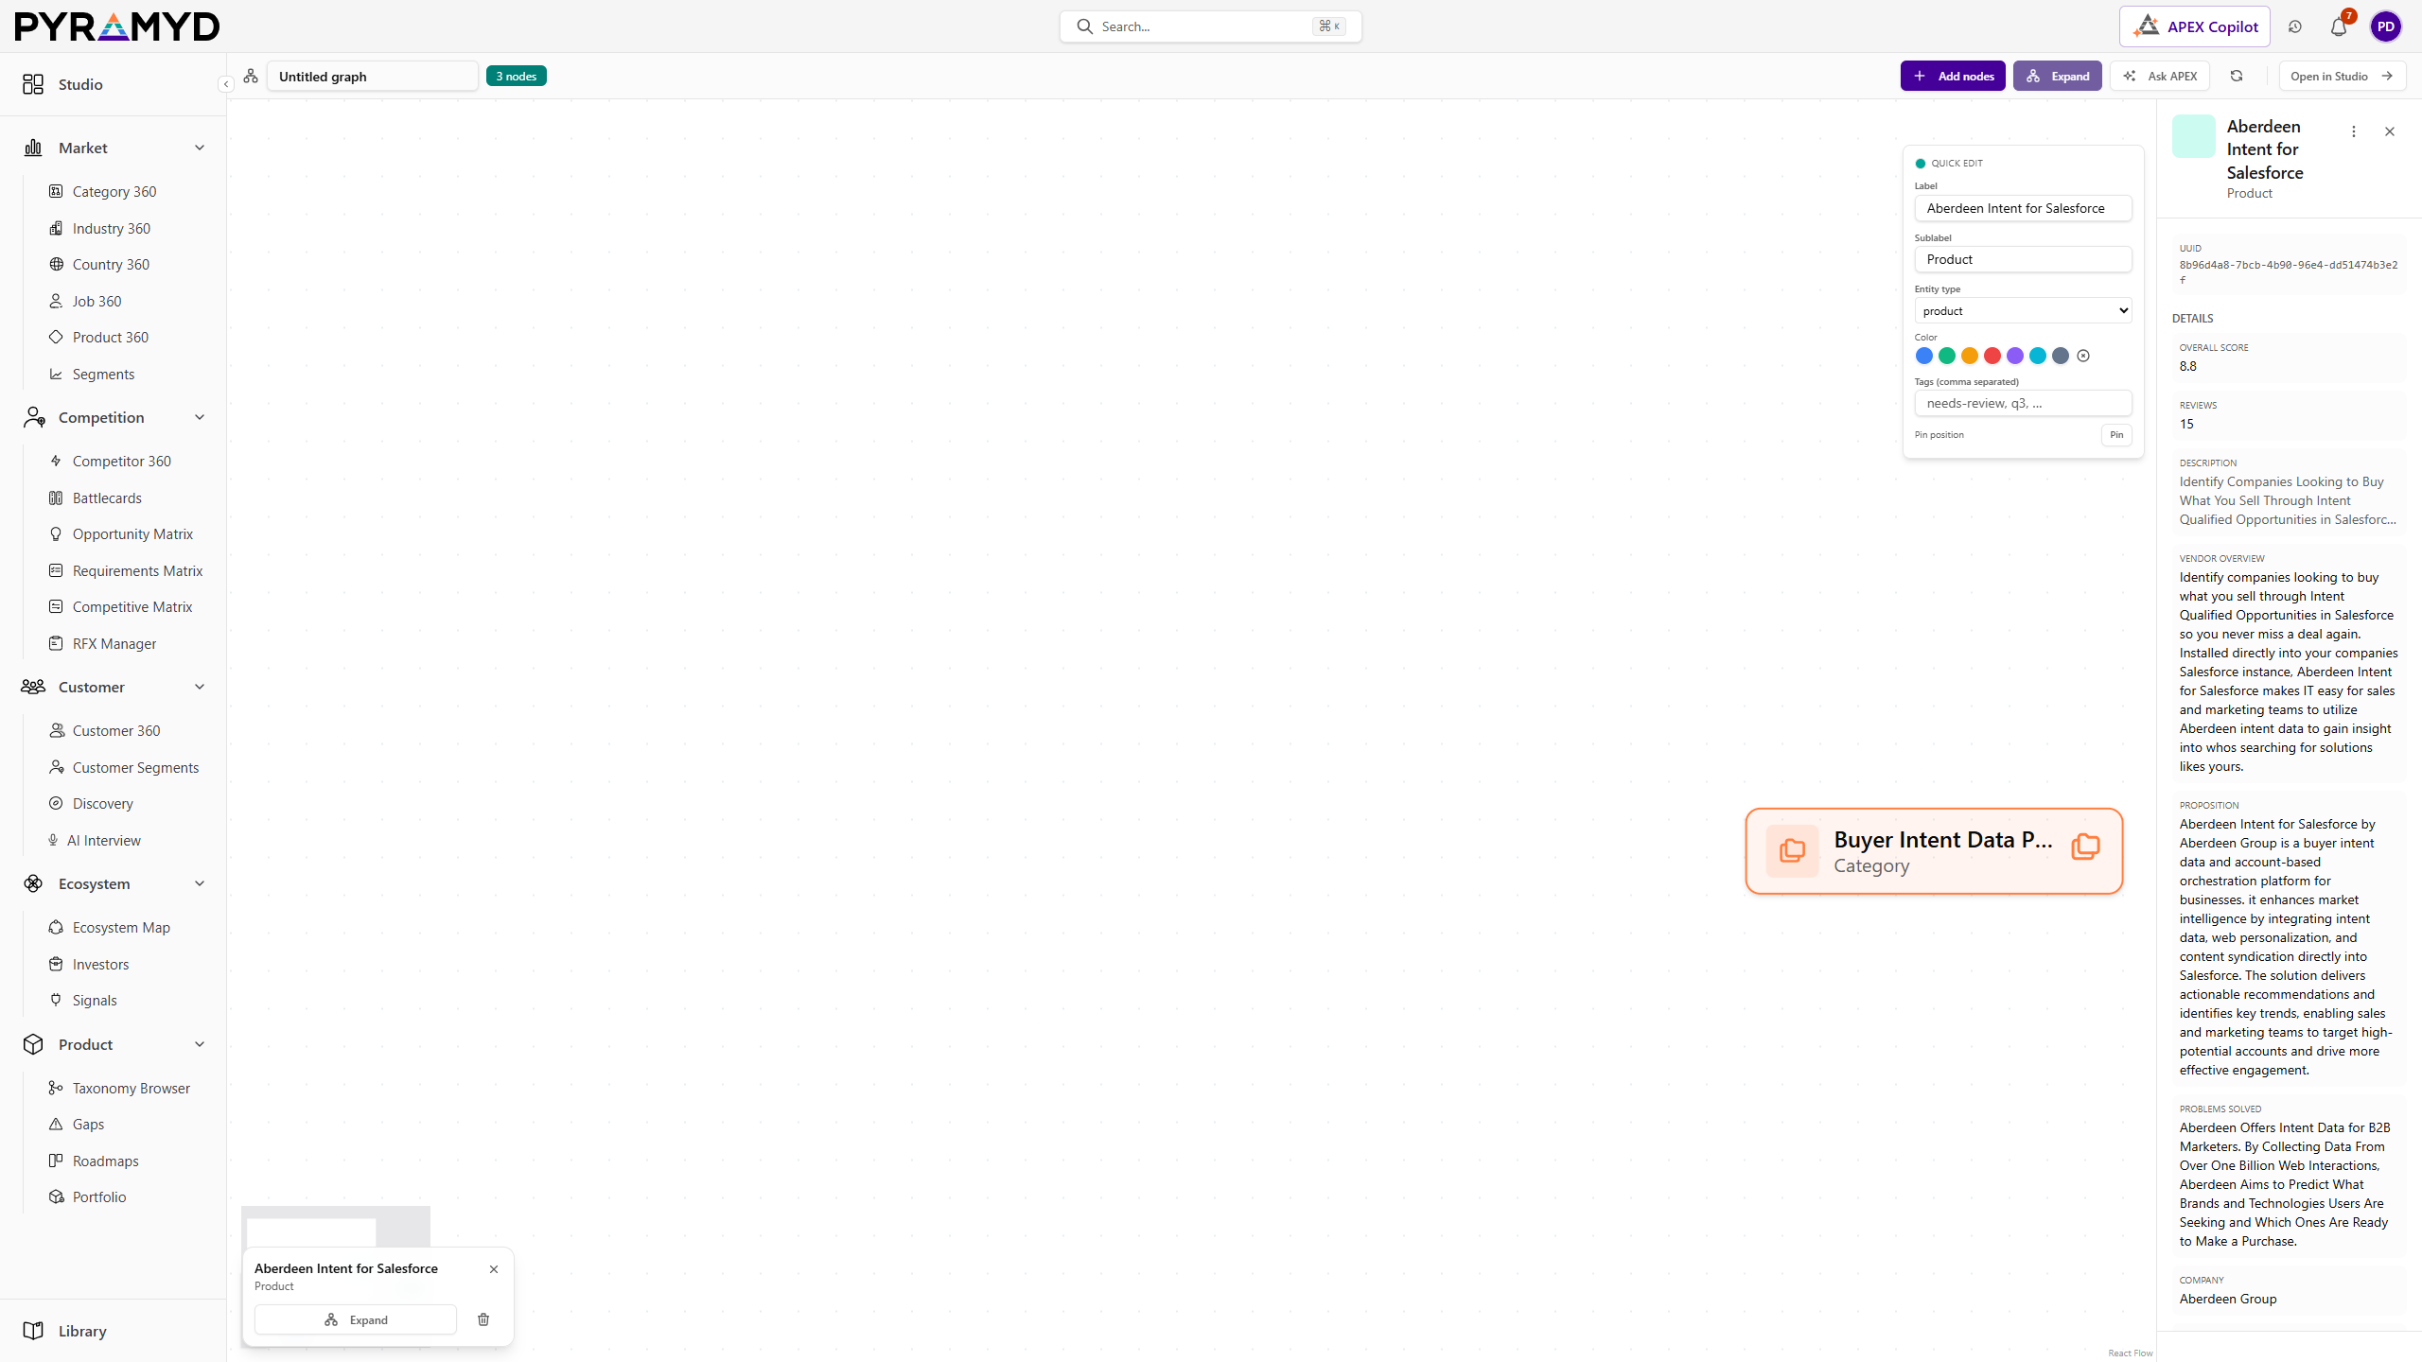Open the recent history clock icon
The height and width of the screenshot is (1362, 2422).
(2294, 26)
